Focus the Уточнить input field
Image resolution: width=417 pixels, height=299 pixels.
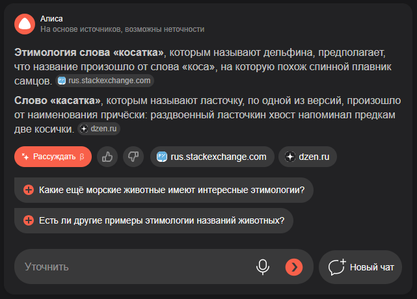pos(133,267)
